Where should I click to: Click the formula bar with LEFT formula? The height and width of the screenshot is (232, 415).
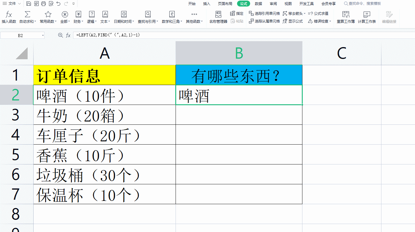pyautogui.click(x=244, y=35)
